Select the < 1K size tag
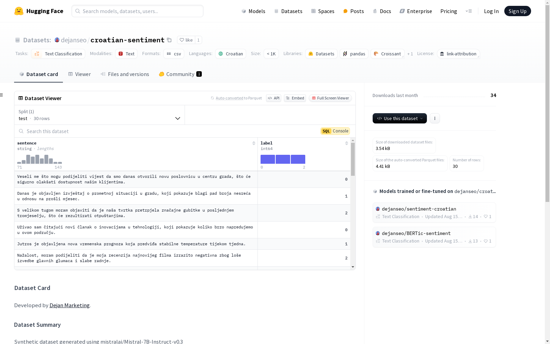This screenshot has height=344, width=550. coord(271,54)
